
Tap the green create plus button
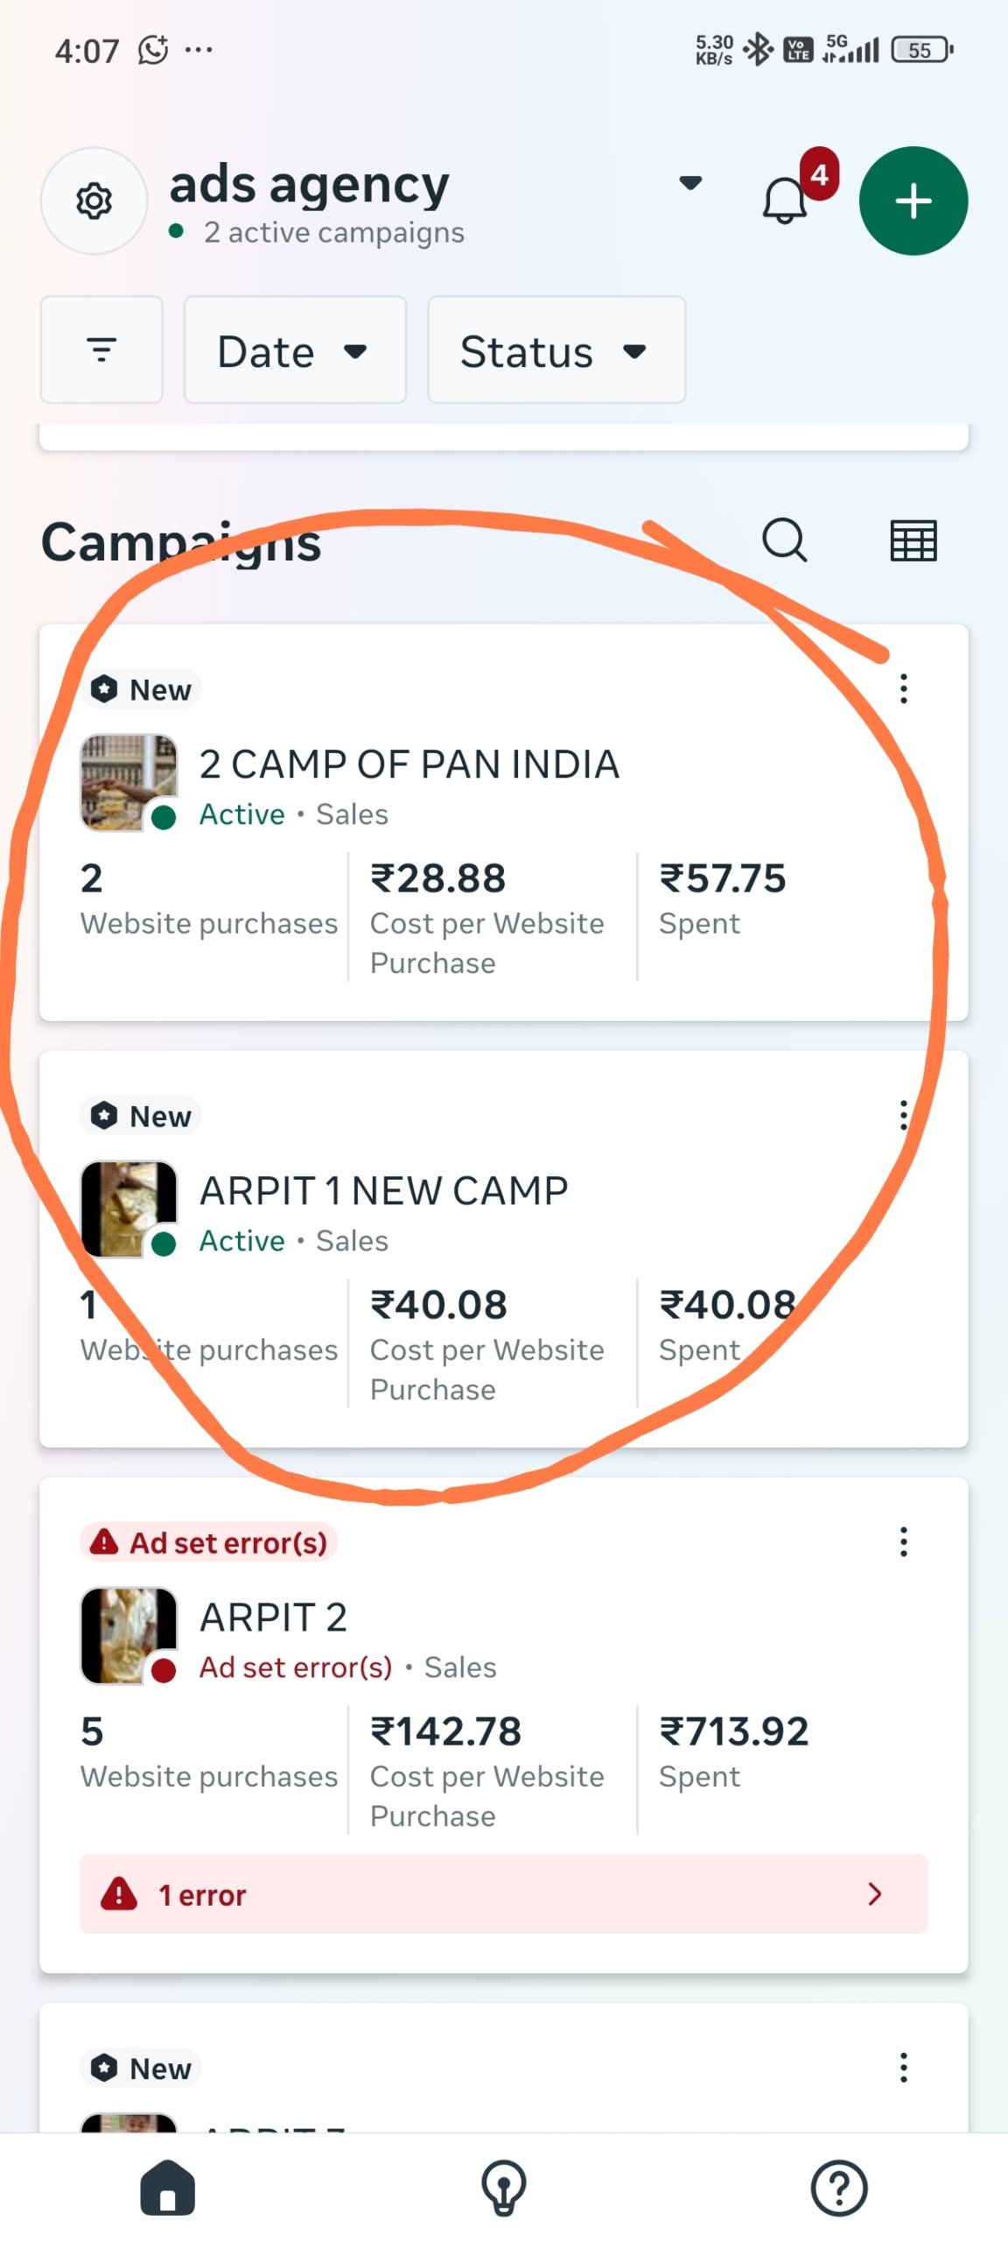[x=913, y=201]
